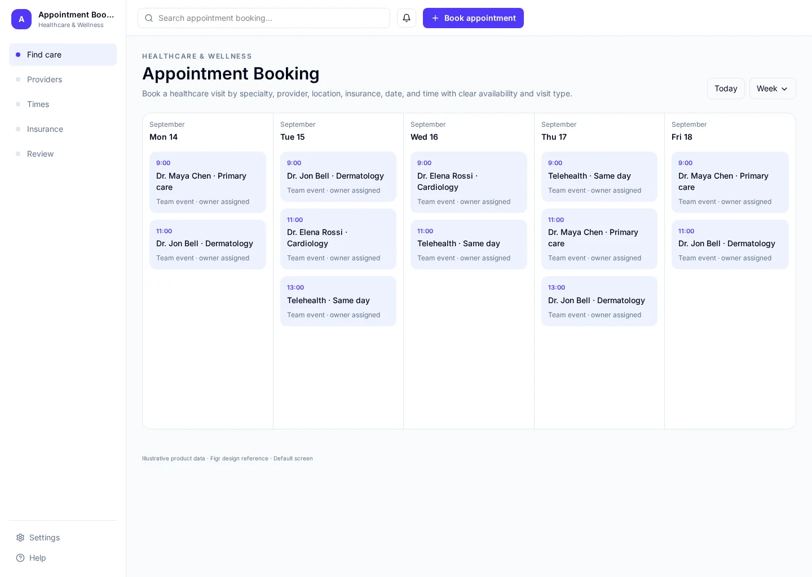Viewport: 812px width, 577px height.
Task: Open Help label in the sidebar
Action: tap(38, 558)
